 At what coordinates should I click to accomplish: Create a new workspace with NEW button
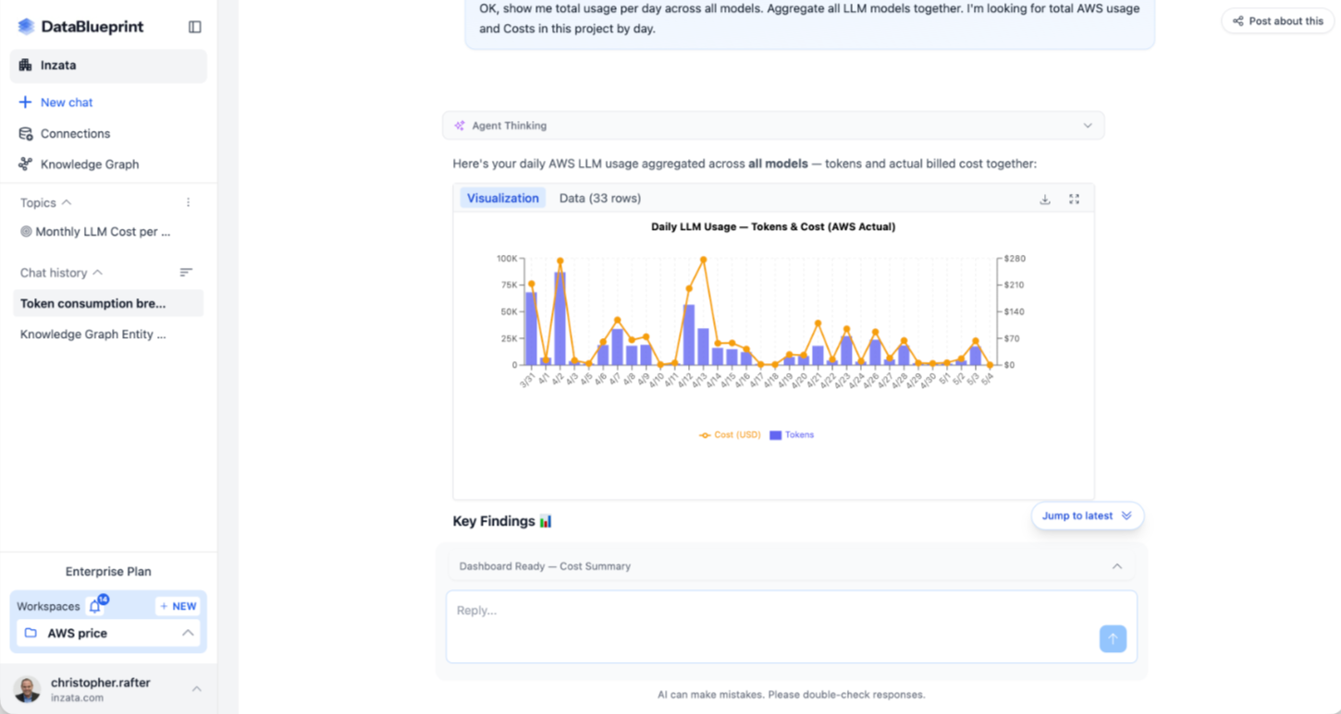coord(178,607)
